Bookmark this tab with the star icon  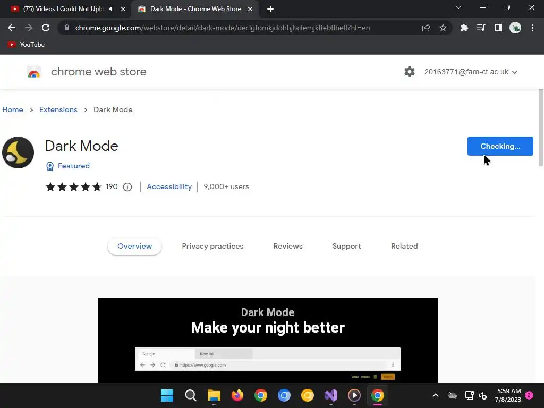click(443, 28)
